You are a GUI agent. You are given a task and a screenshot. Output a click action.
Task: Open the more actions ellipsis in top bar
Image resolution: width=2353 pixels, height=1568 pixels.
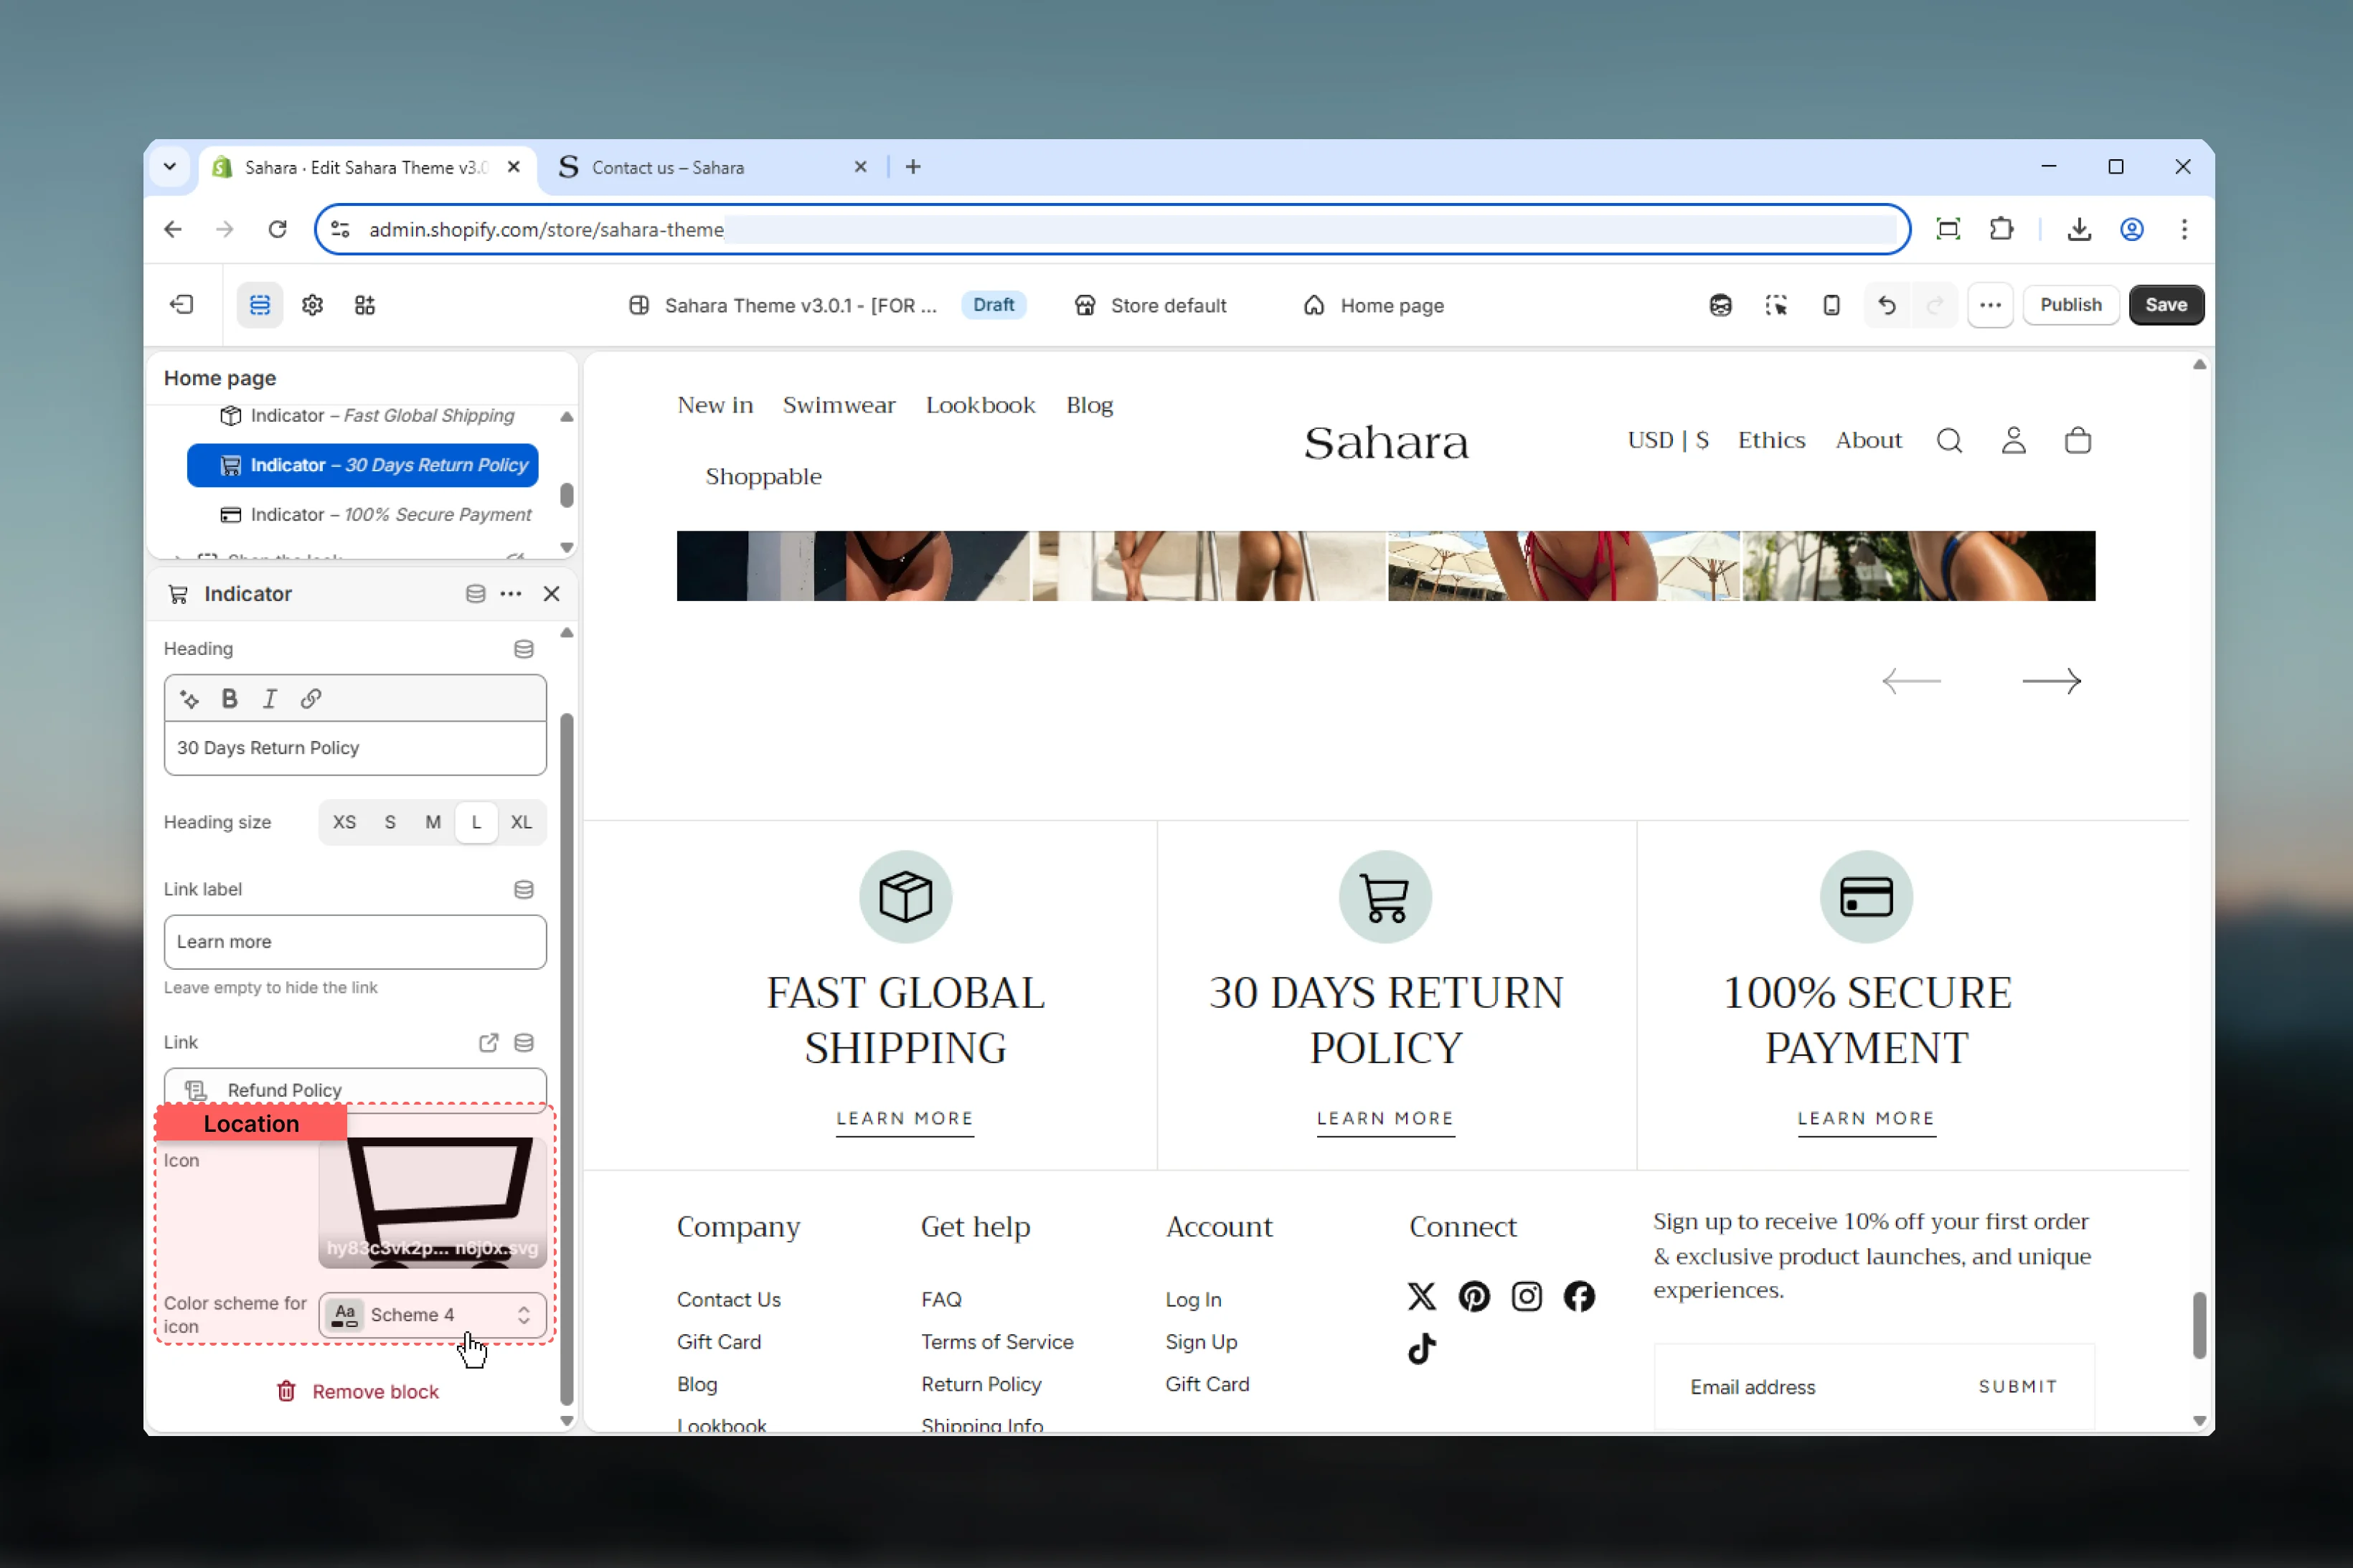pos(1990,305)
